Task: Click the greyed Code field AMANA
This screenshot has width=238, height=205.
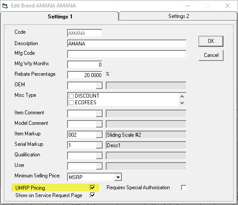Action: pos(85,33)
